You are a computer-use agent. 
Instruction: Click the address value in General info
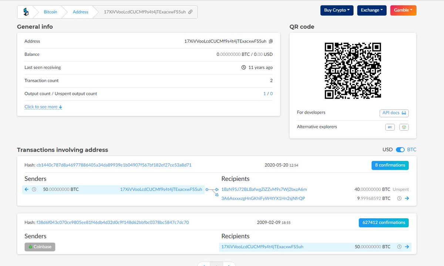[x=225, y=41]
